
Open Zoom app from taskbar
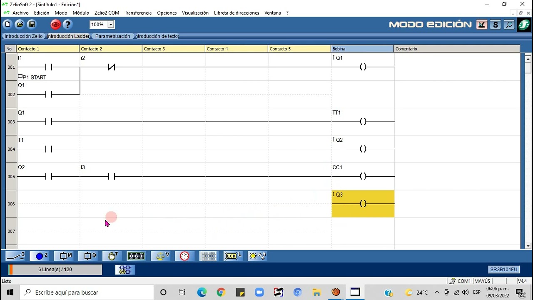259,292
